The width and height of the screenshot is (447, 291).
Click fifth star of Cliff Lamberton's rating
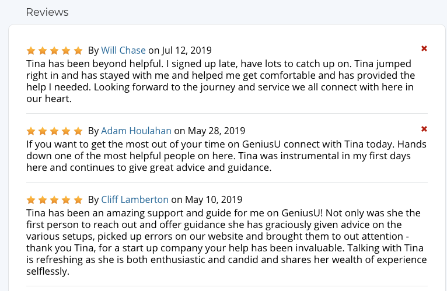point(78,200)
